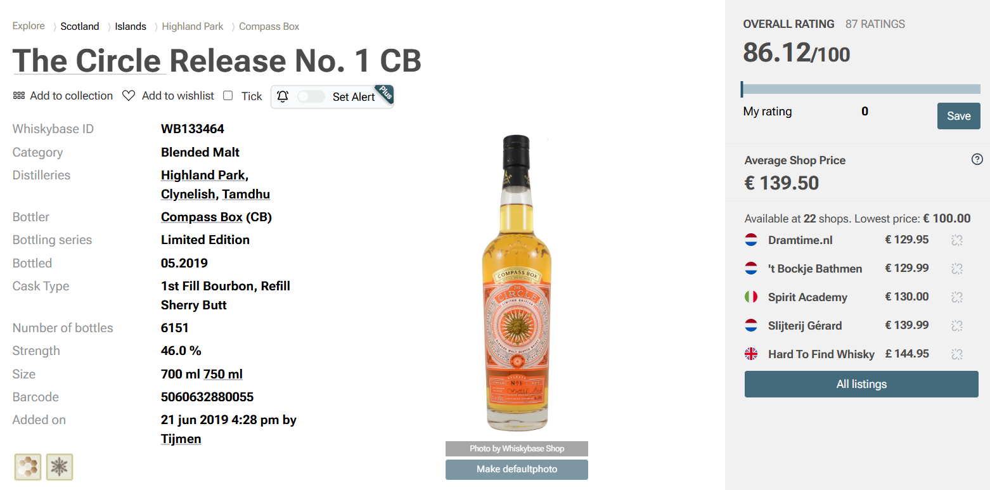Image resolution: width=990 pixels, height=490 pixels.
Task: Click the Compass Box bottle photo
Action: (517, 283)
